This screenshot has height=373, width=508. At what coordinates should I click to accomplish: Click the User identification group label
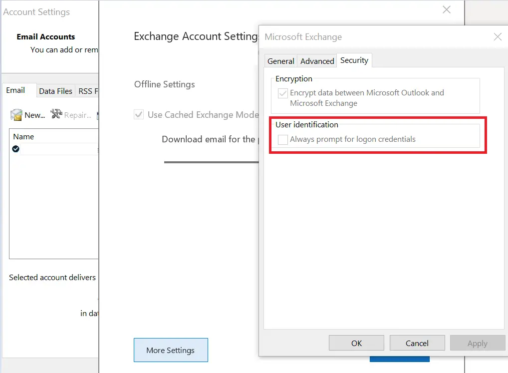[307, 124]
